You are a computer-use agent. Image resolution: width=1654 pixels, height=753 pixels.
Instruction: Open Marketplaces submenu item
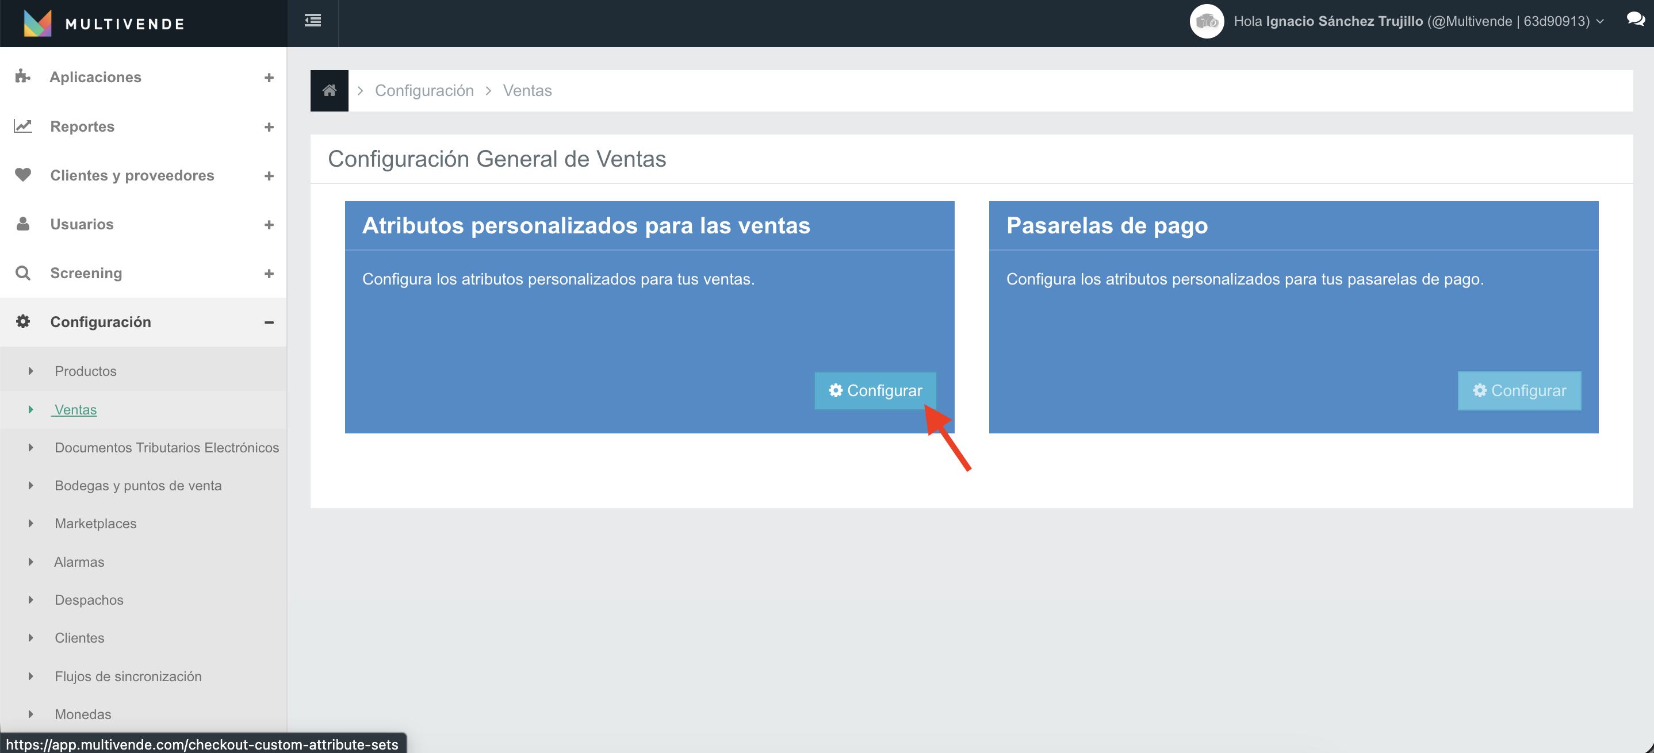coord(95,523)
